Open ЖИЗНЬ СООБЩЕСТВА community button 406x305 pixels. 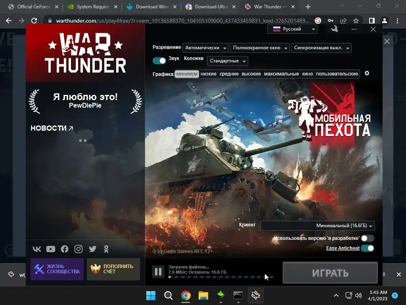pos(57,269)
